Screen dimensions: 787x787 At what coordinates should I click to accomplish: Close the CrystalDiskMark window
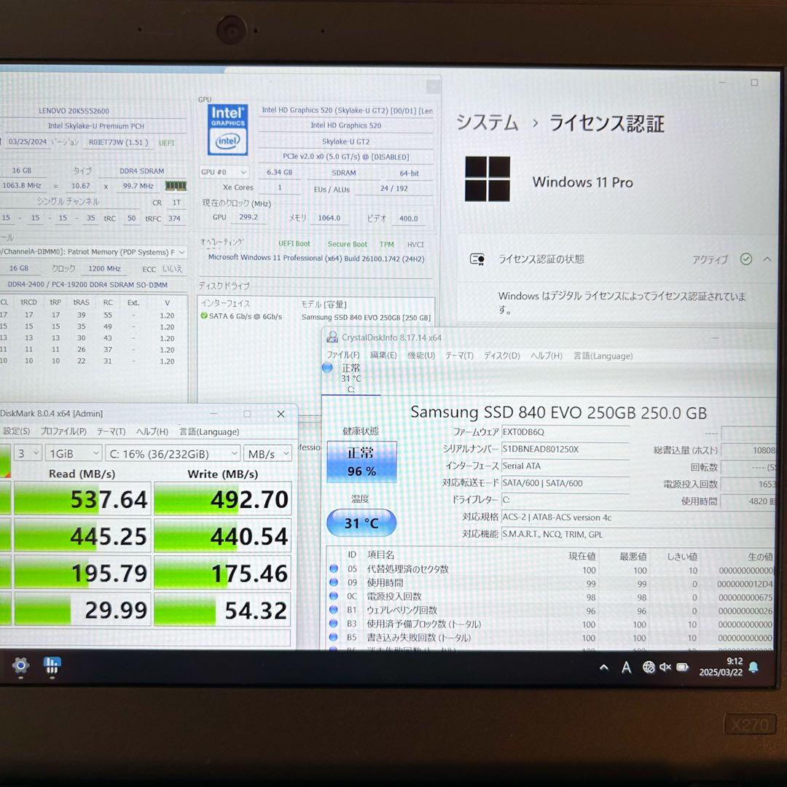[281, 414]
